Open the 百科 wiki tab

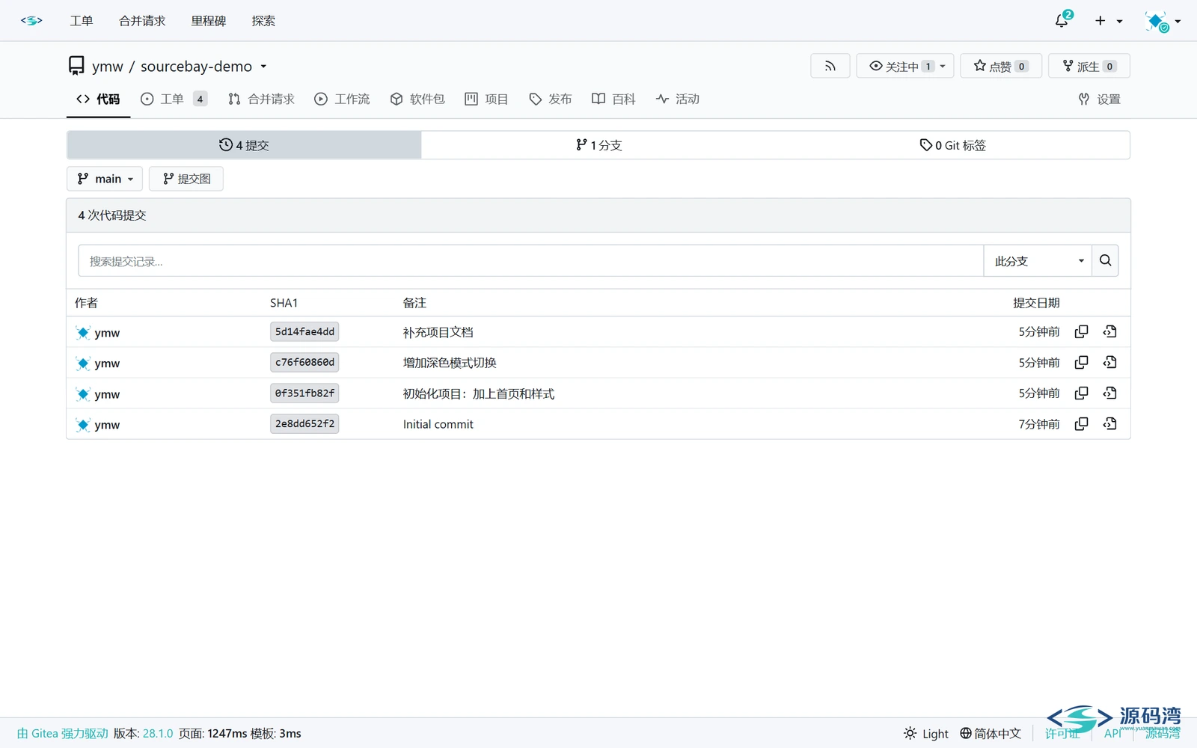(613, 99)
